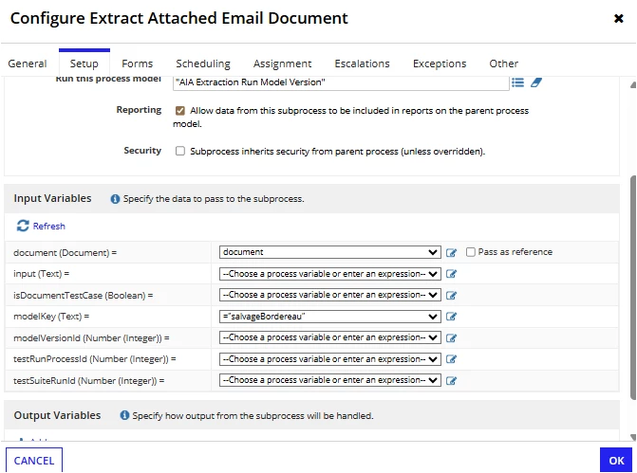637x473 pixels.
Task: Click the Refresh input variables icon
Action: 23,226
